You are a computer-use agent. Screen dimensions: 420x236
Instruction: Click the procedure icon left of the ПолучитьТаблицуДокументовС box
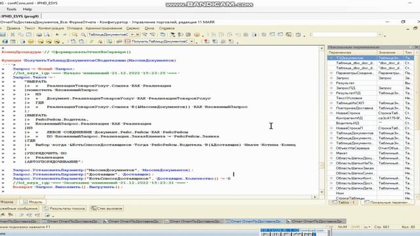coord(127,41)
